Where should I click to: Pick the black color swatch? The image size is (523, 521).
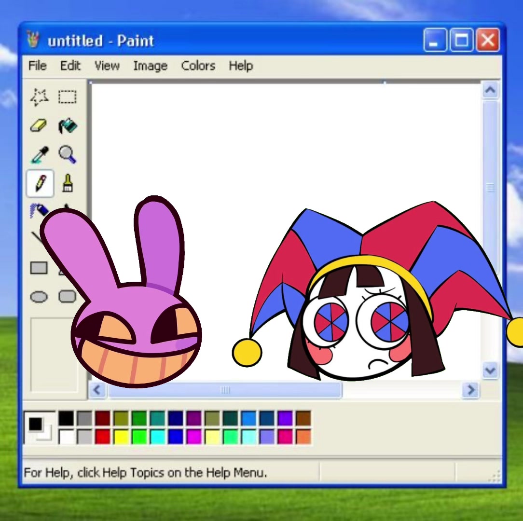coord(66,418)
